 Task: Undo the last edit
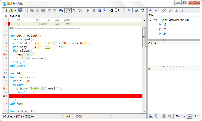point(49,10)
